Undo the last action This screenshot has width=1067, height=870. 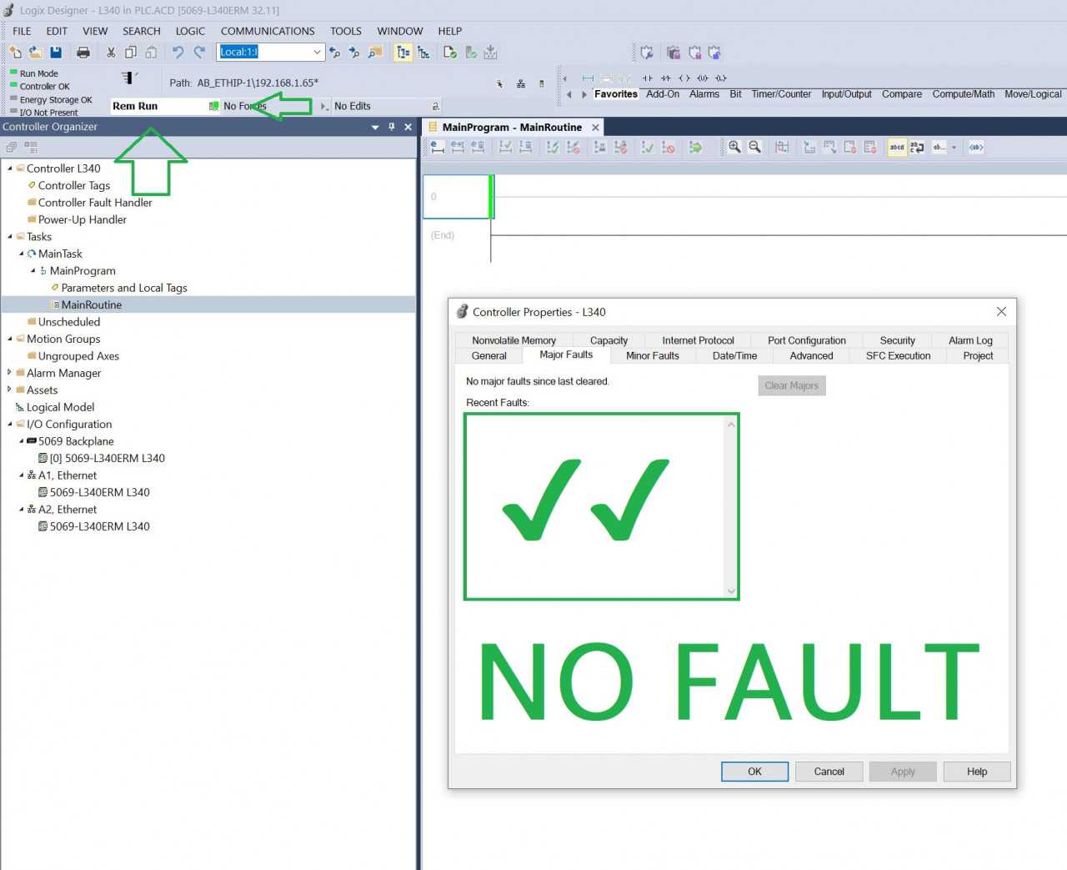178,53
